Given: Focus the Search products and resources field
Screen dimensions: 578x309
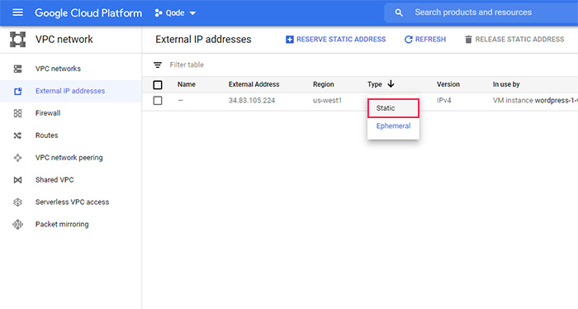Looking at the screenshot, I should [481, 12].
